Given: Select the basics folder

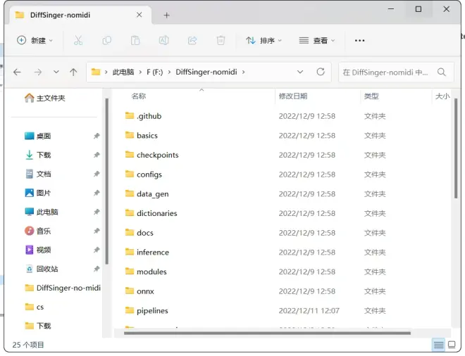Looking at the screenshot, I should pyautogui.click(x=141, y=135).
